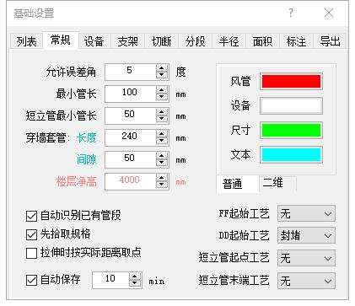This screenshot has height=306, width=355.
Task: Open the 标注 tab
Action: (296, 41)
